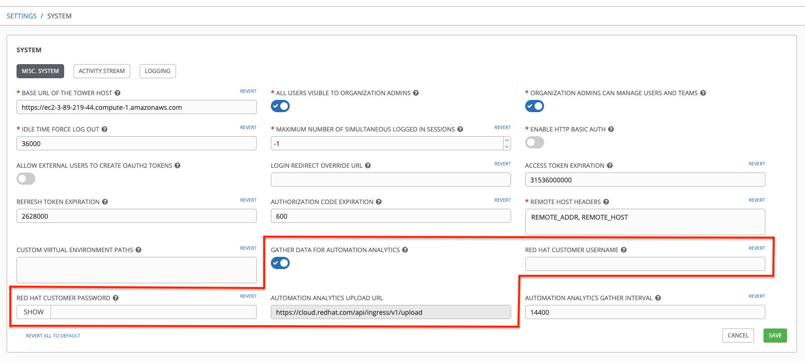This screenshot has width=805, height=361.
Task: Click the Red Hat Customer Username field
Action: [645, 264]
